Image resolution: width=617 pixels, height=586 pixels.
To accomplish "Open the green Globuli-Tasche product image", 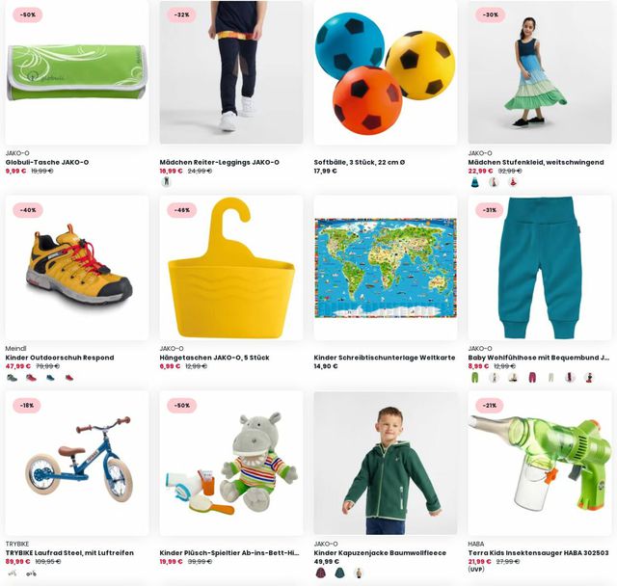I will 77,72.
